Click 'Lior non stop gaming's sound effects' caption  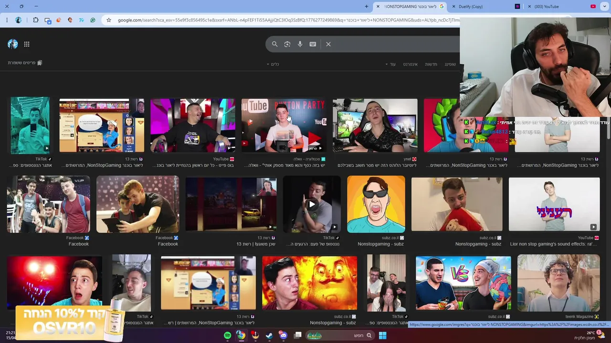tap(553, 244)
